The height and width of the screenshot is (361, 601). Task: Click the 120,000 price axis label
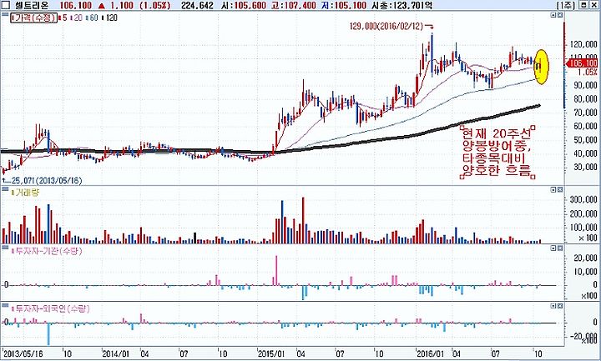click(583, 45)
